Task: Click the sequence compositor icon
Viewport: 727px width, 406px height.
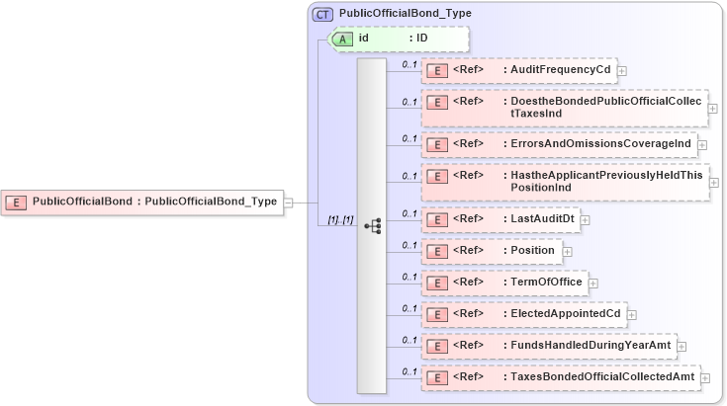Action: 372,226
